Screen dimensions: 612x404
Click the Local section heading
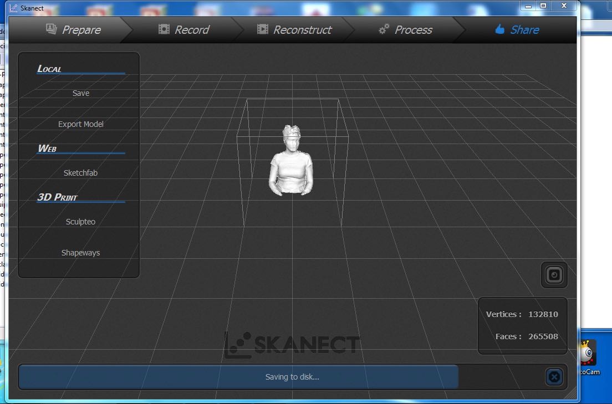point(49,69)
